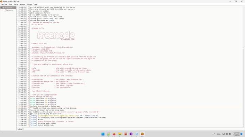Open File Explorer from the taskbar
The height and width of the screenshot is (137, 245).
[120, 134]
